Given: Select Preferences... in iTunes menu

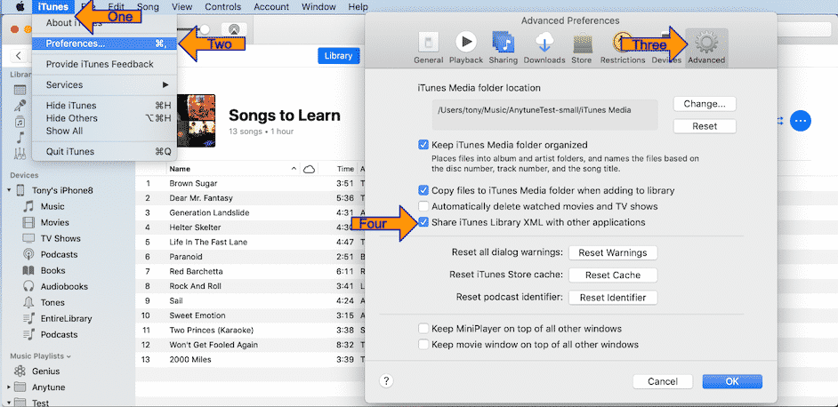Looking at the screenshot, I should click(104, 44).
